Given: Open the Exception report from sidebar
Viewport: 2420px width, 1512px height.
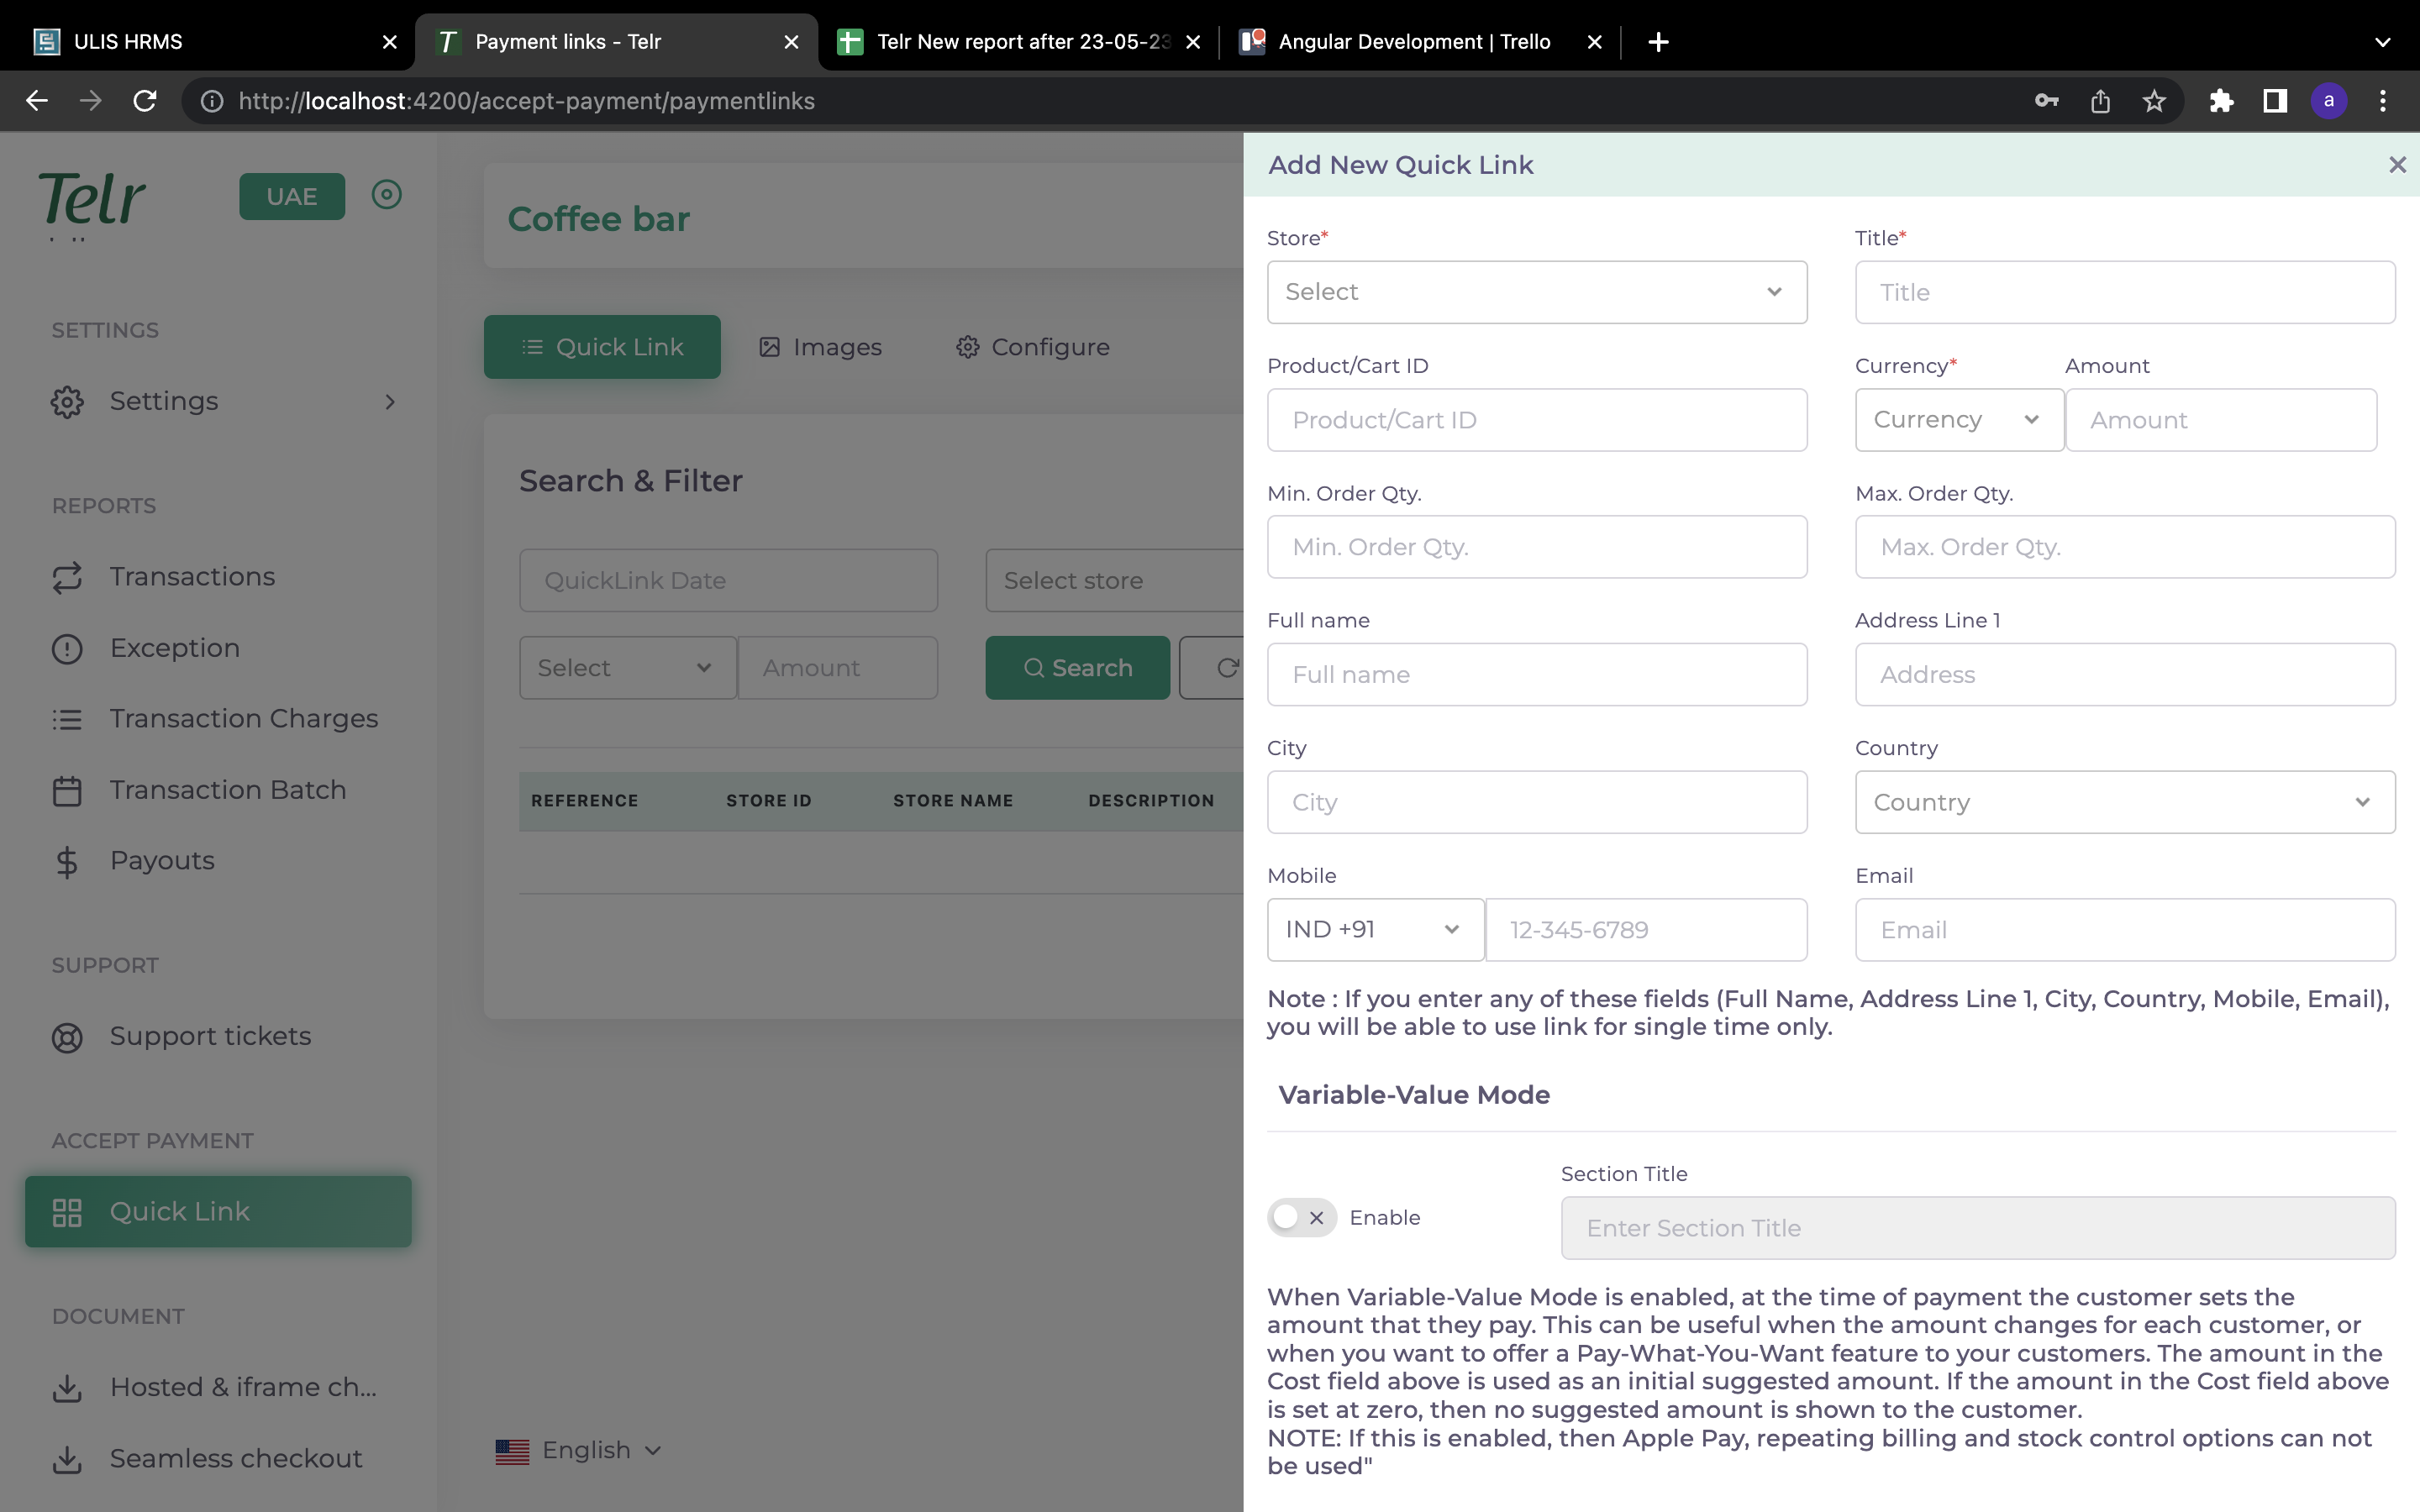Looking at the screenshot, I should click(x=174, y=648).
